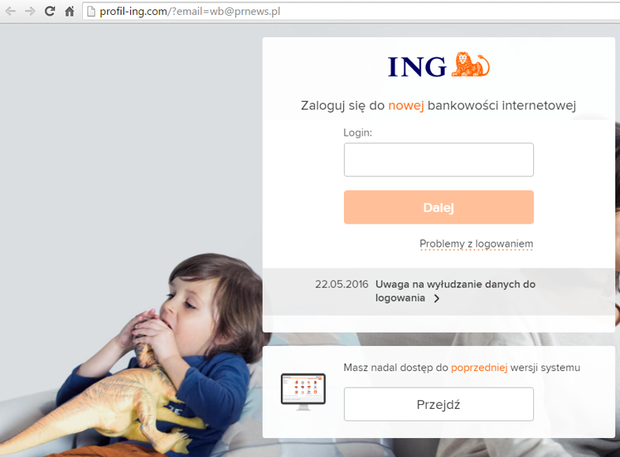Click the orange Dalej button
The image size is (620, 457).
tap(439, 207)
